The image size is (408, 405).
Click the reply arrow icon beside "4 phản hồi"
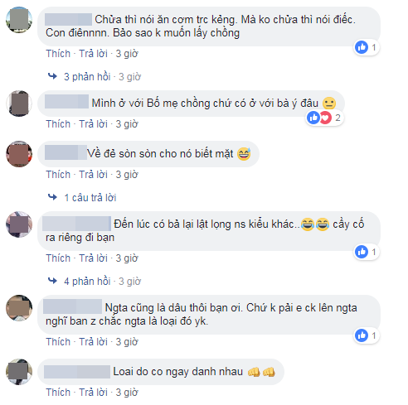click(52, 281)
